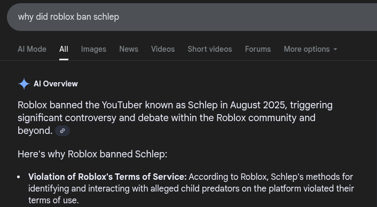377x207 pixels.
Task: Switch to Short videos tab
Action: pyautogui.click(x=210, y=49)
